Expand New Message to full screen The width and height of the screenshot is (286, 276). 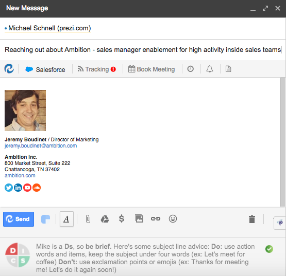[265, 8]
